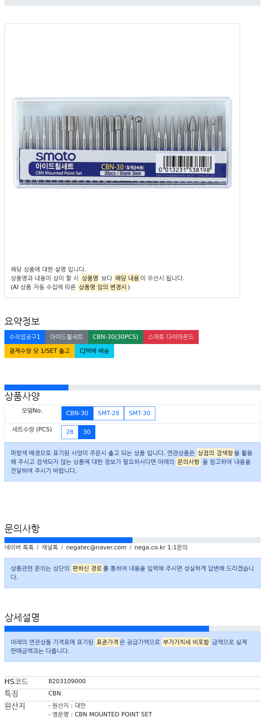265x719 pixels.
Task: Click the negatec@naver.com email address
Action: coord(96,548)
